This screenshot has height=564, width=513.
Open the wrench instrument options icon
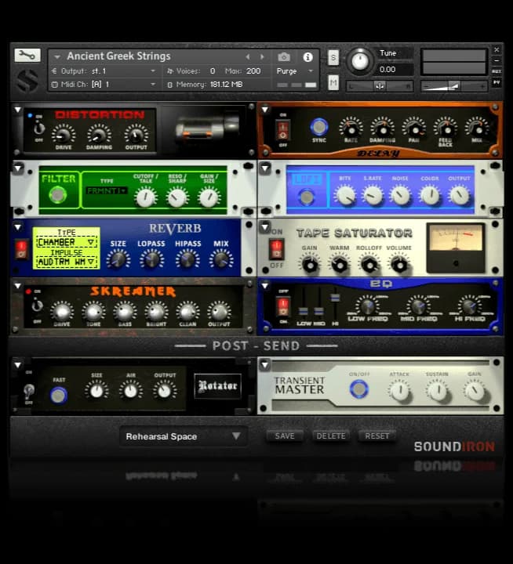click(x=27, y=55)
